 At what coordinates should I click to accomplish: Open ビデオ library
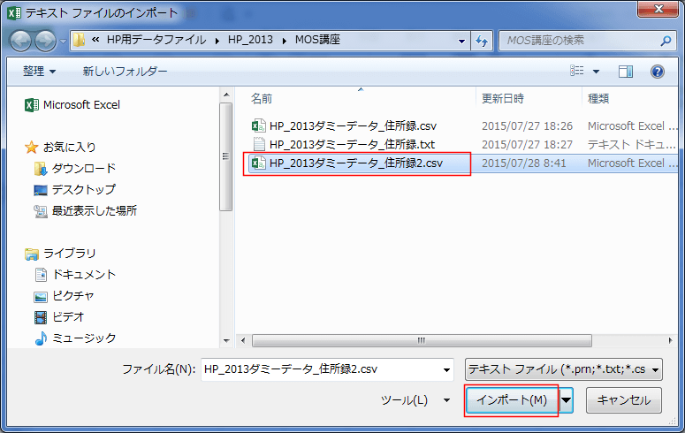tap(68, 316)
